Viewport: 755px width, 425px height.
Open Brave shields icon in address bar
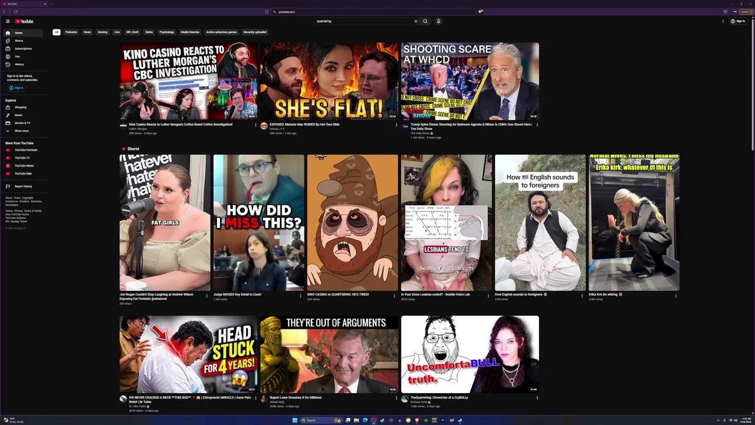coord(481,12)
